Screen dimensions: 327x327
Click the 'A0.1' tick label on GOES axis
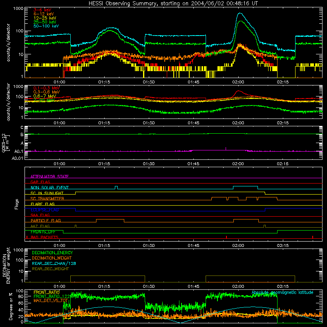pyautogui.click(x=19, y=151)
